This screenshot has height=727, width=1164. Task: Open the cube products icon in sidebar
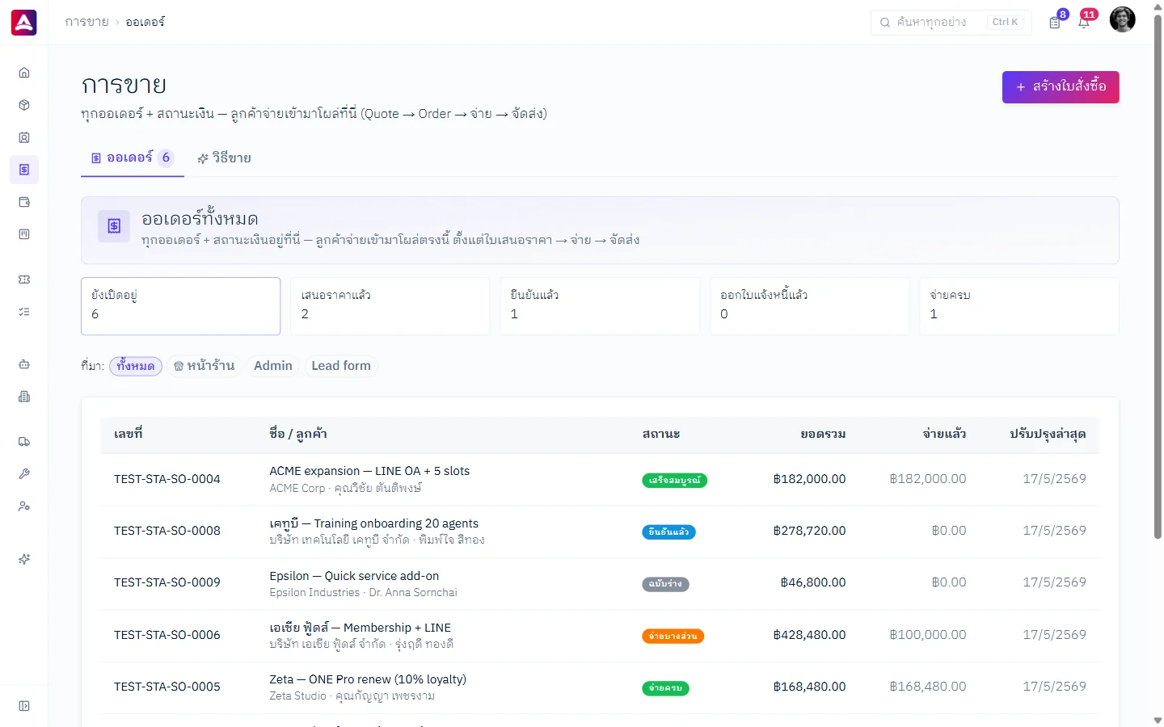click(x=24, y=105)
